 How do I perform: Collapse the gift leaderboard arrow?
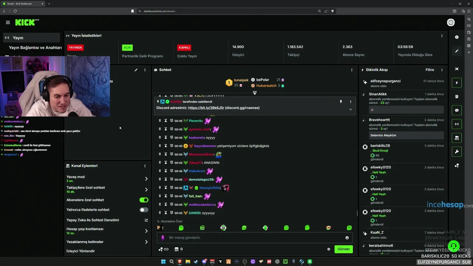(255, 93)
